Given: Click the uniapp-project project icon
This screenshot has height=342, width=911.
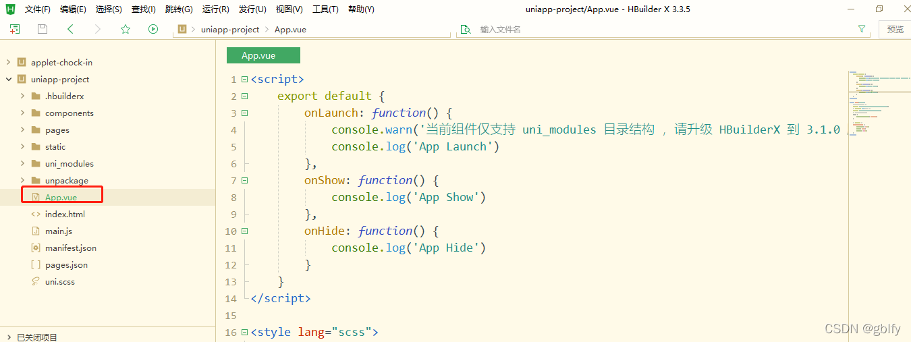Looking at the screenshot, I should (22, 79).
